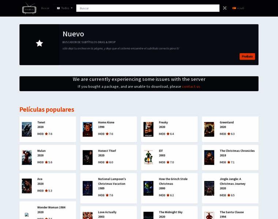Screen dimensions: 278x219
Task: Click Tenet's IMDB star rating icon
Action: (x=46, y=134)
